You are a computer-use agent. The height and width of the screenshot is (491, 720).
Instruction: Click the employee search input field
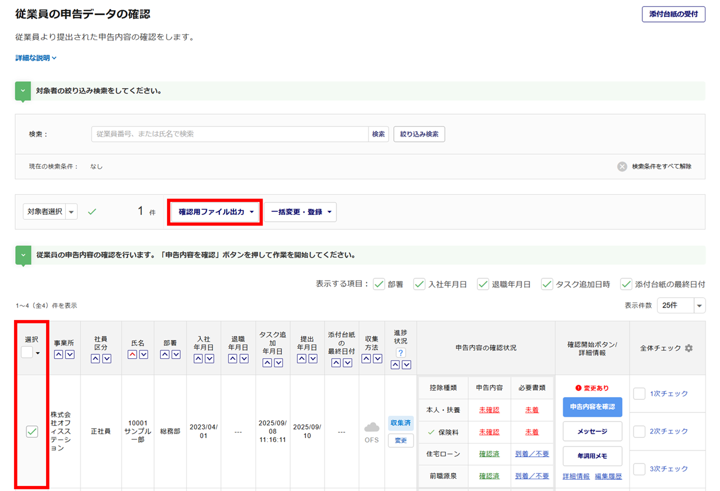pyautogui.click(x=229, y=134)
